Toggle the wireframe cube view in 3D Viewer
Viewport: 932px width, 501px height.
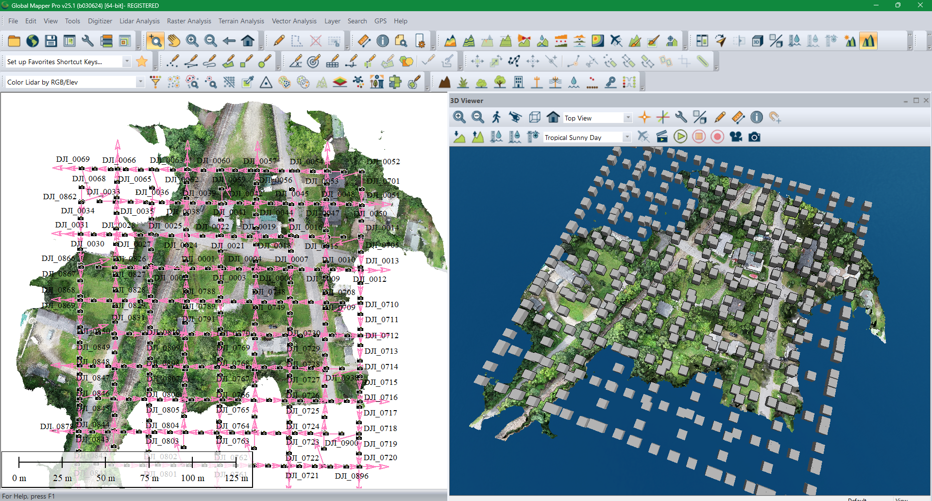pyautogui.click(x=534, y=117)
